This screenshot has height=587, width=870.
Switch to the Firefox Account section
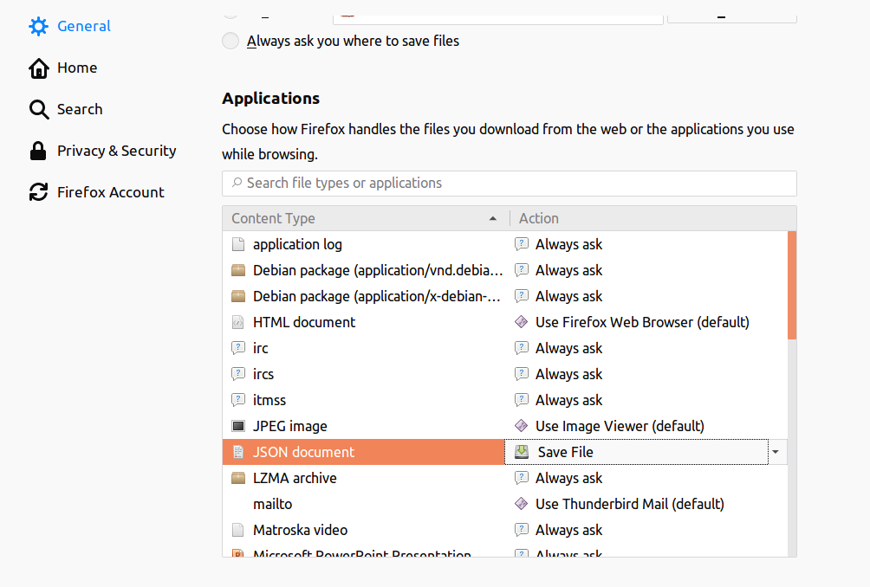point(110,192)
